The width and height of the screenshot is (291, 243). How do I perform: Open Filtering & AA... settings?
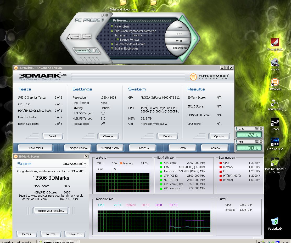point(110,148)
